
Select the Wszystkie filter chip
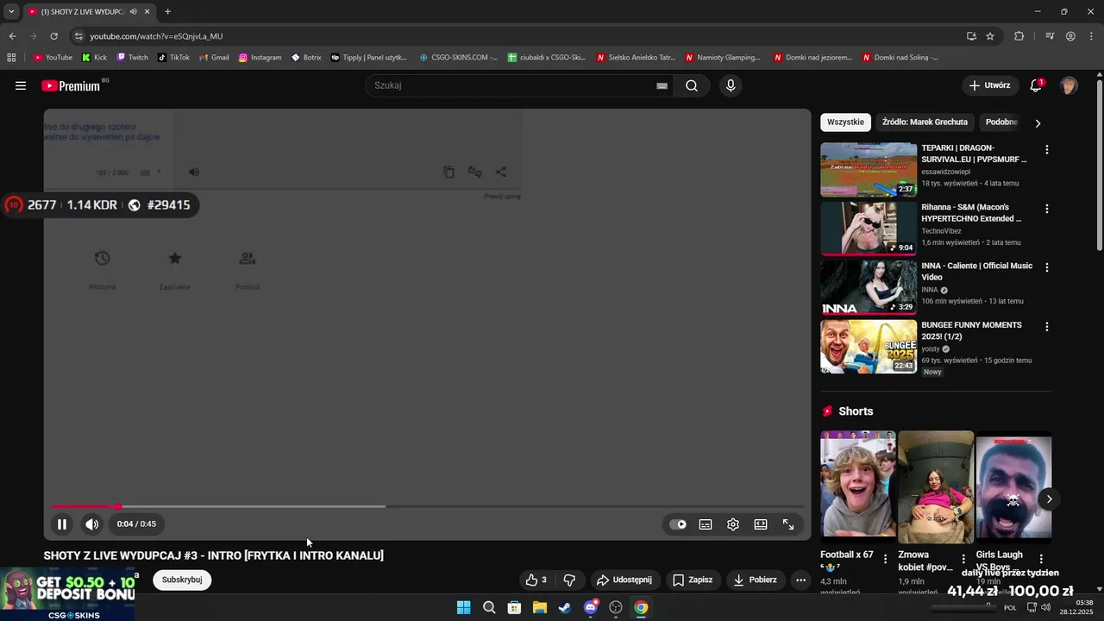(x=845, y=122)
